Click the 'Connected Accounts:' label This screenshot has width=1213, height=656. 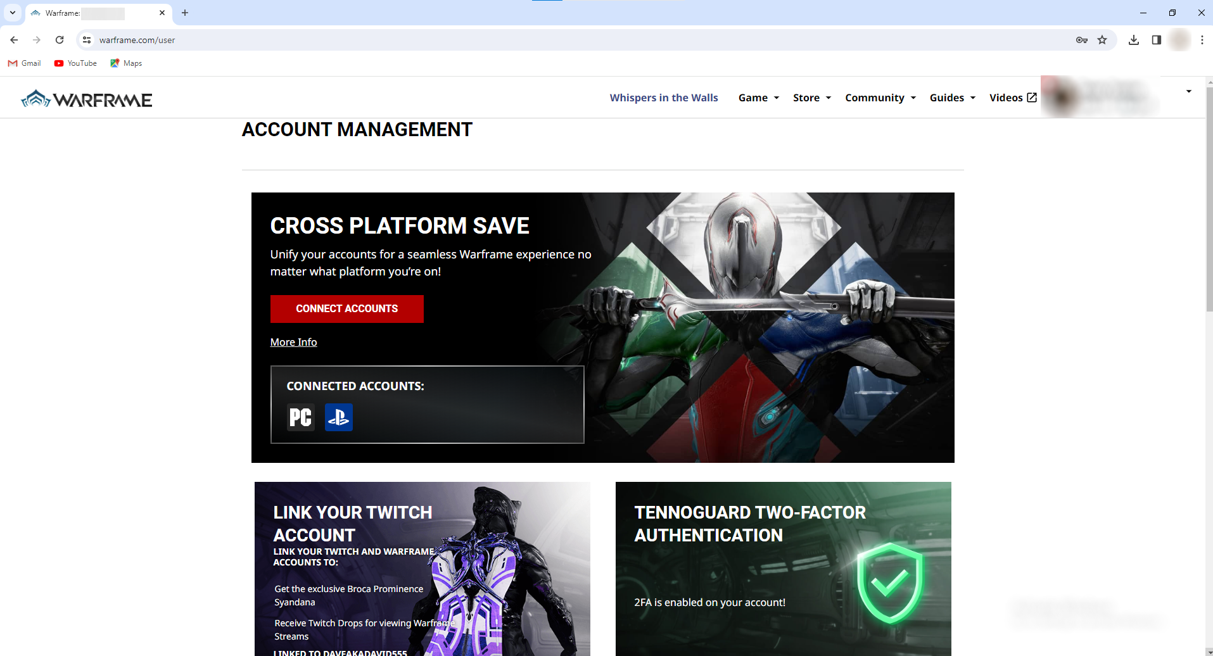tap(355, 386)
